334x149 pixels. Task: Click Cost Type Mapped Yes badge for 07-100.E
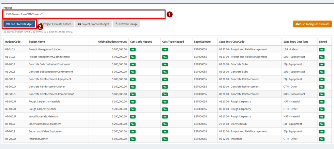click(x=165, y=124)
